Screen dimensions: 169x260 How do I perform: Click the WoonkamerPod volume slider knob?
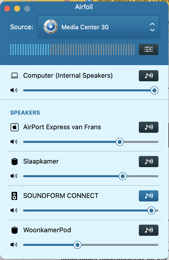77,245
